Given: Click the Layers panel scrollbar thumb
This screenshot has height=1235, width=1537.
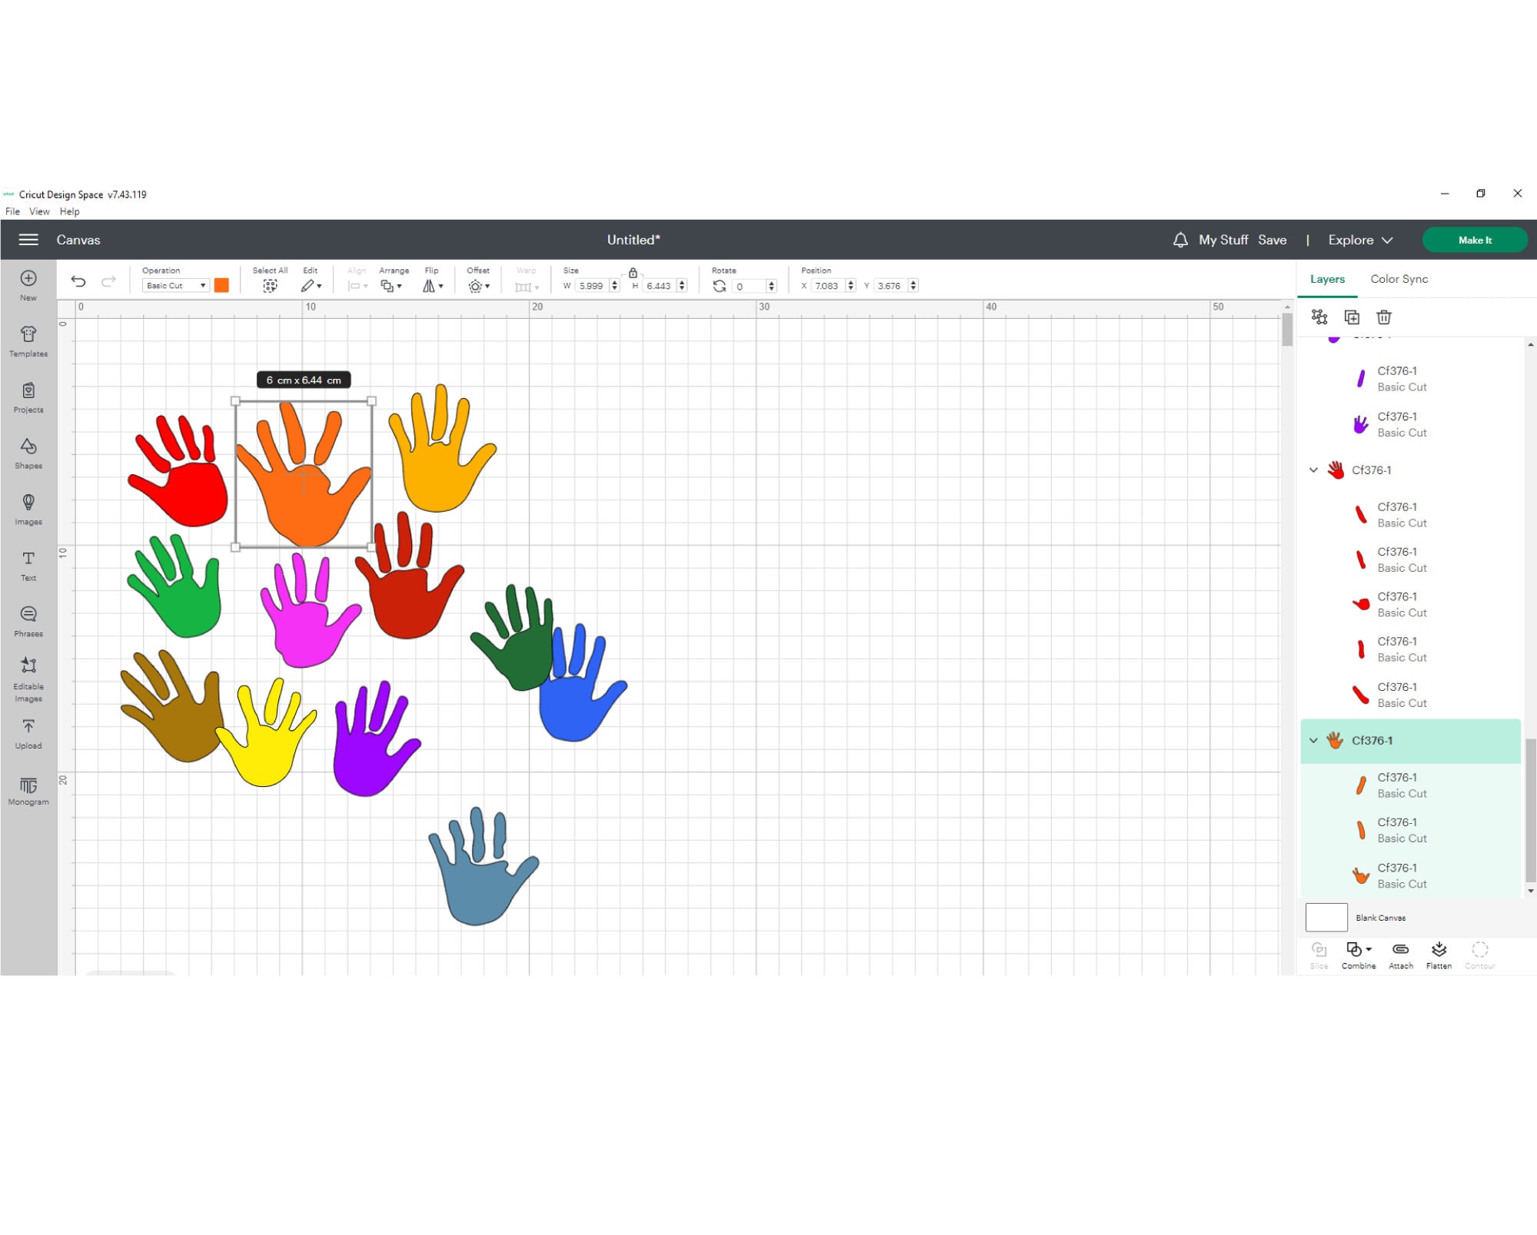Looking at the screenshot, I should coord(1530,809).
